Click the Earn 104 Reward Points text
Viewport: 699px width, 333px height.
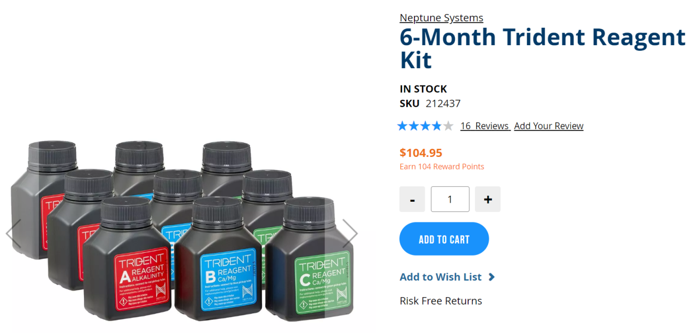[442, 167]
